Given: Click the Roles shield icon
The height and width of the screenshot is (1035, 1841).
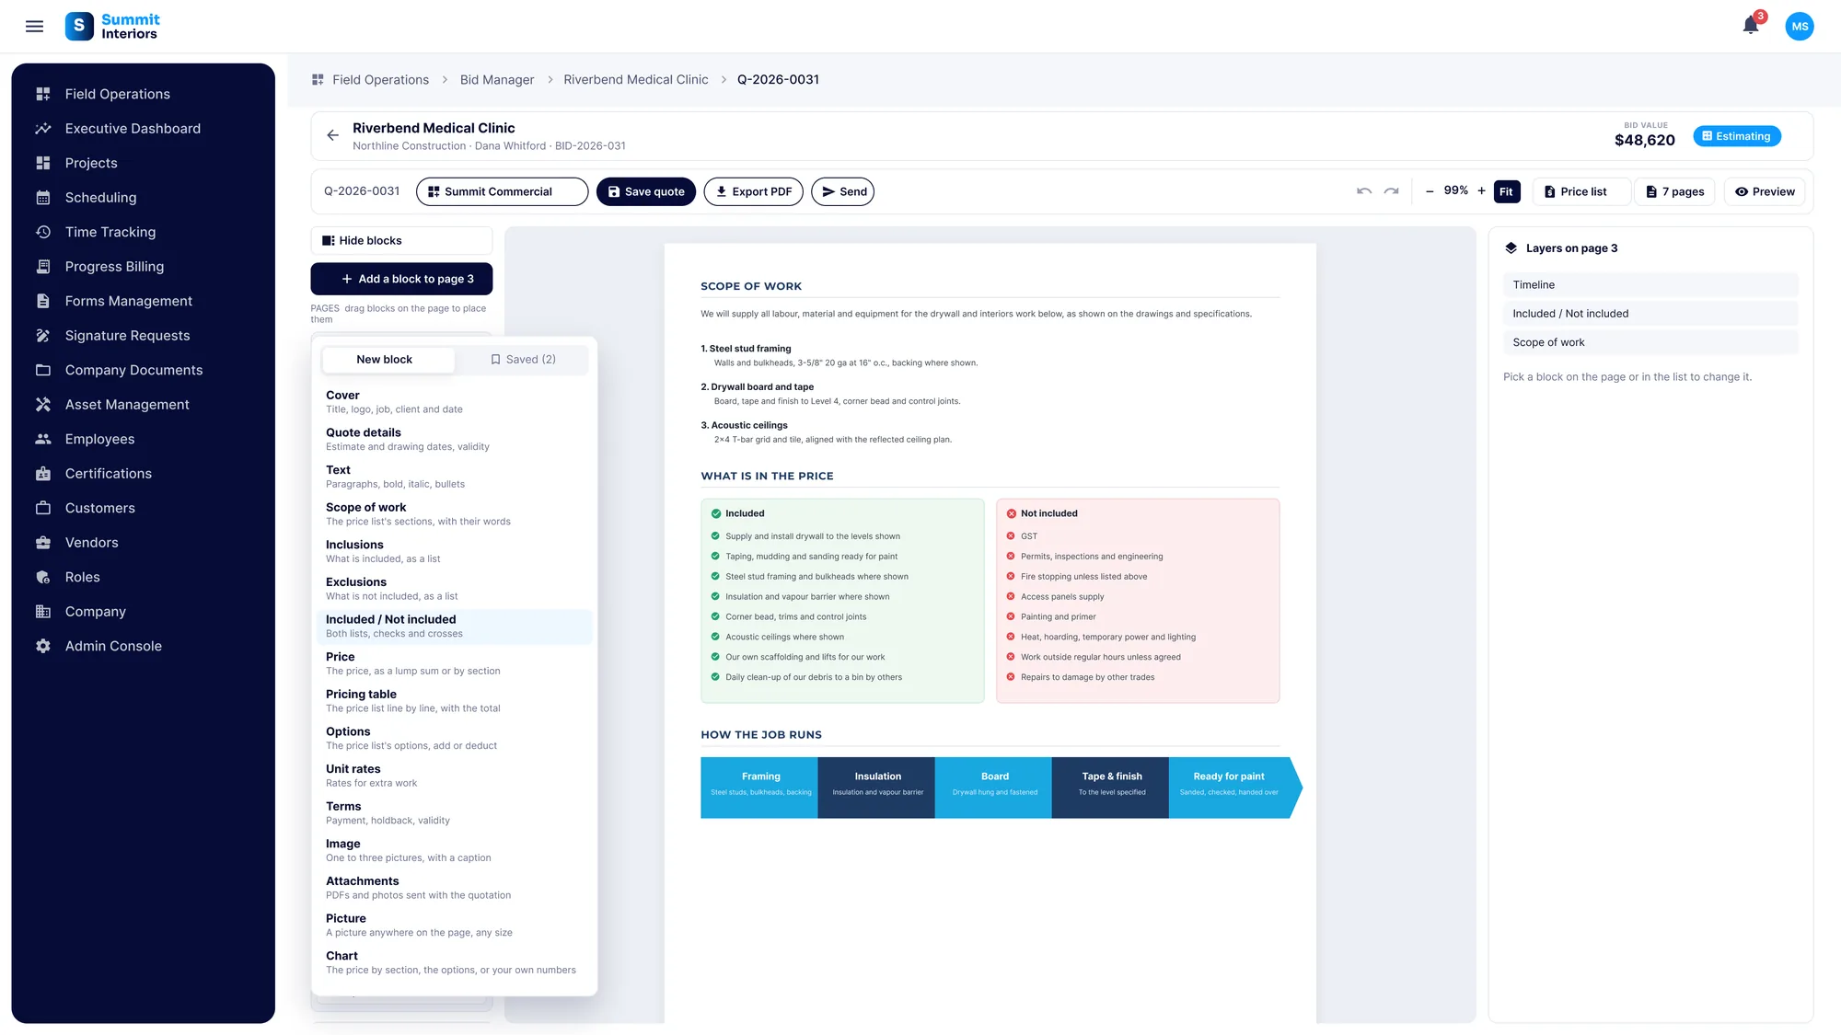Looking at the screenshot, I should (x=43, y=577).
